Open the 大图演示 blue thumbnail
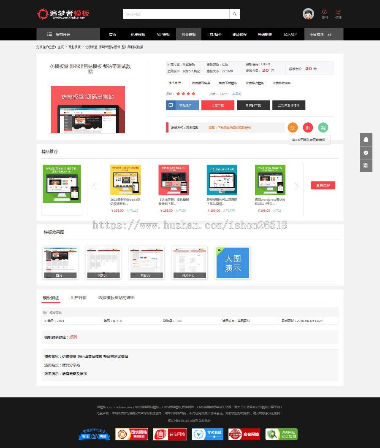The height and width of the screenshot is (448, 380). [x=233, y=262]
